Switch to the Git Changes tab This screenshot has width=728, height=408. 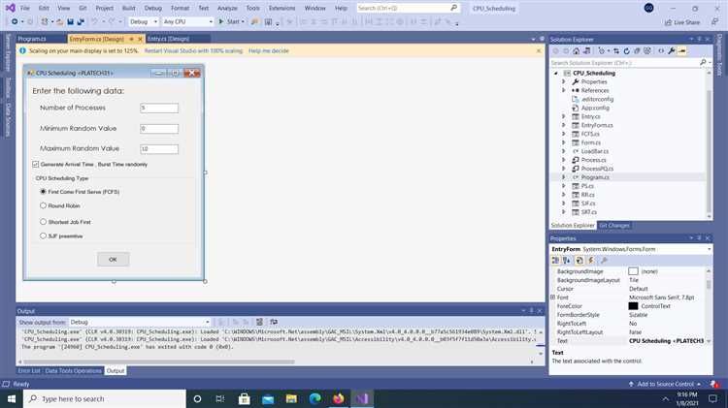[613, 226]
